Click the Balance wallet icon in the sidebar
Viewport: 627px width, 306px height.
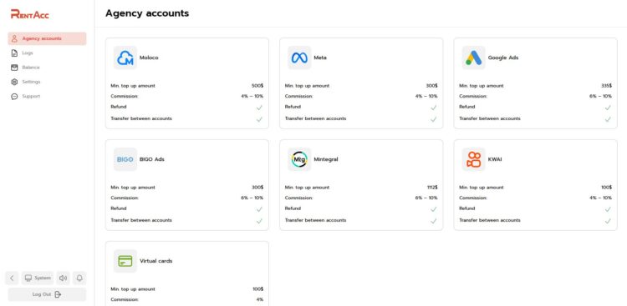click(14, 68)
